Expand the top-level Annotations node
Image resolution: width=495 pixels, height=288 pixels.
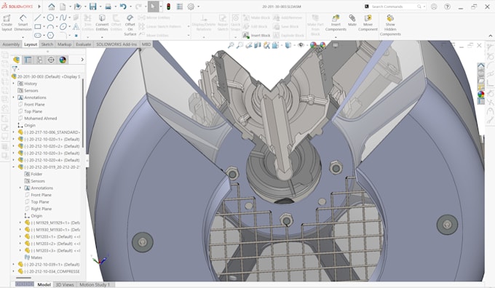pyautogui.click(x=14, y=97)
